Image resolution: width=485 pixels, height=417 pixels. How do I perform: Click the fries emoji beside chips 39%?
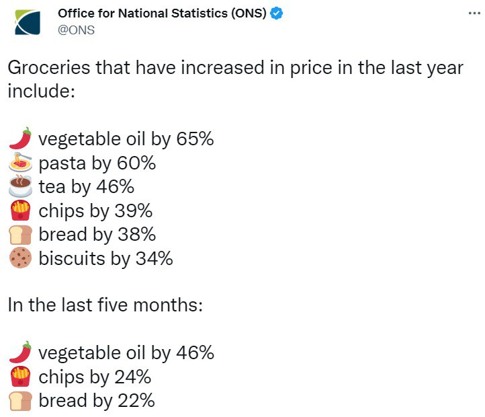tap(20, 211)
